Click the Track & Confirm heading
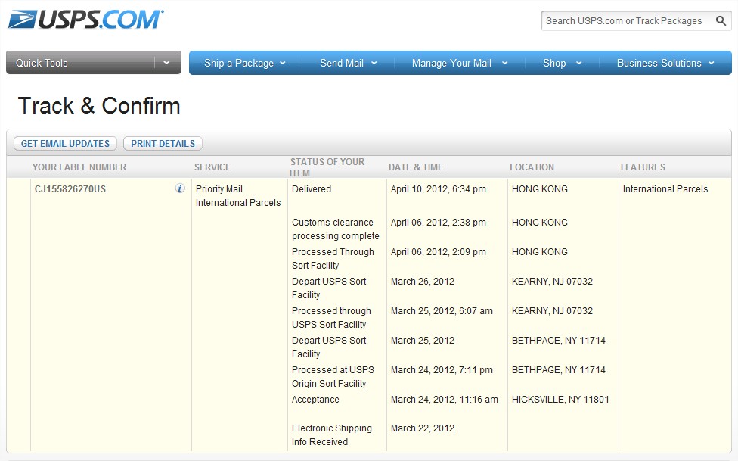The height and width of the screenshot is (461, 738). [x=99, y=105]
